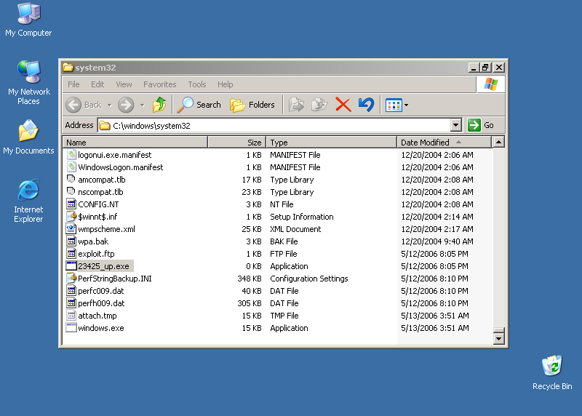Click the 348 KB size cell
Image resolution: width=582 pixels, height=416 pixels.
click(249, 279)
